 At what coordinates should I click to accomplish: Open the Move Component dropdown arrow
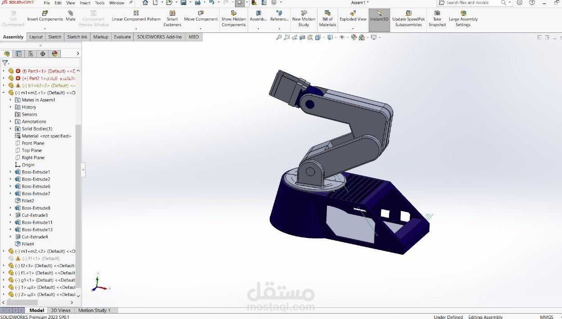200,29
